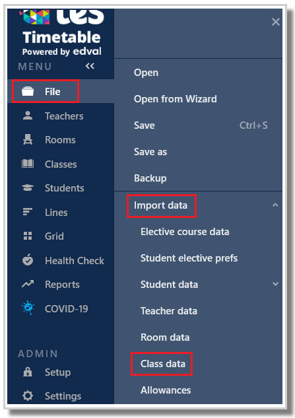The width and height of the screenshot is (295, 418).
Task: Choose Class data under Import data
Action: click(x=163, y=364)
